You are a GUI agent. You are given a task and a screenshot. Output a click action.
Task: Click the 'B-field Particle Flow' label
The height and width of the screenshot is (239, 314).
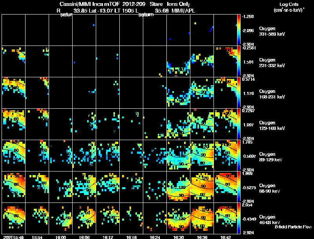(293, 227)
